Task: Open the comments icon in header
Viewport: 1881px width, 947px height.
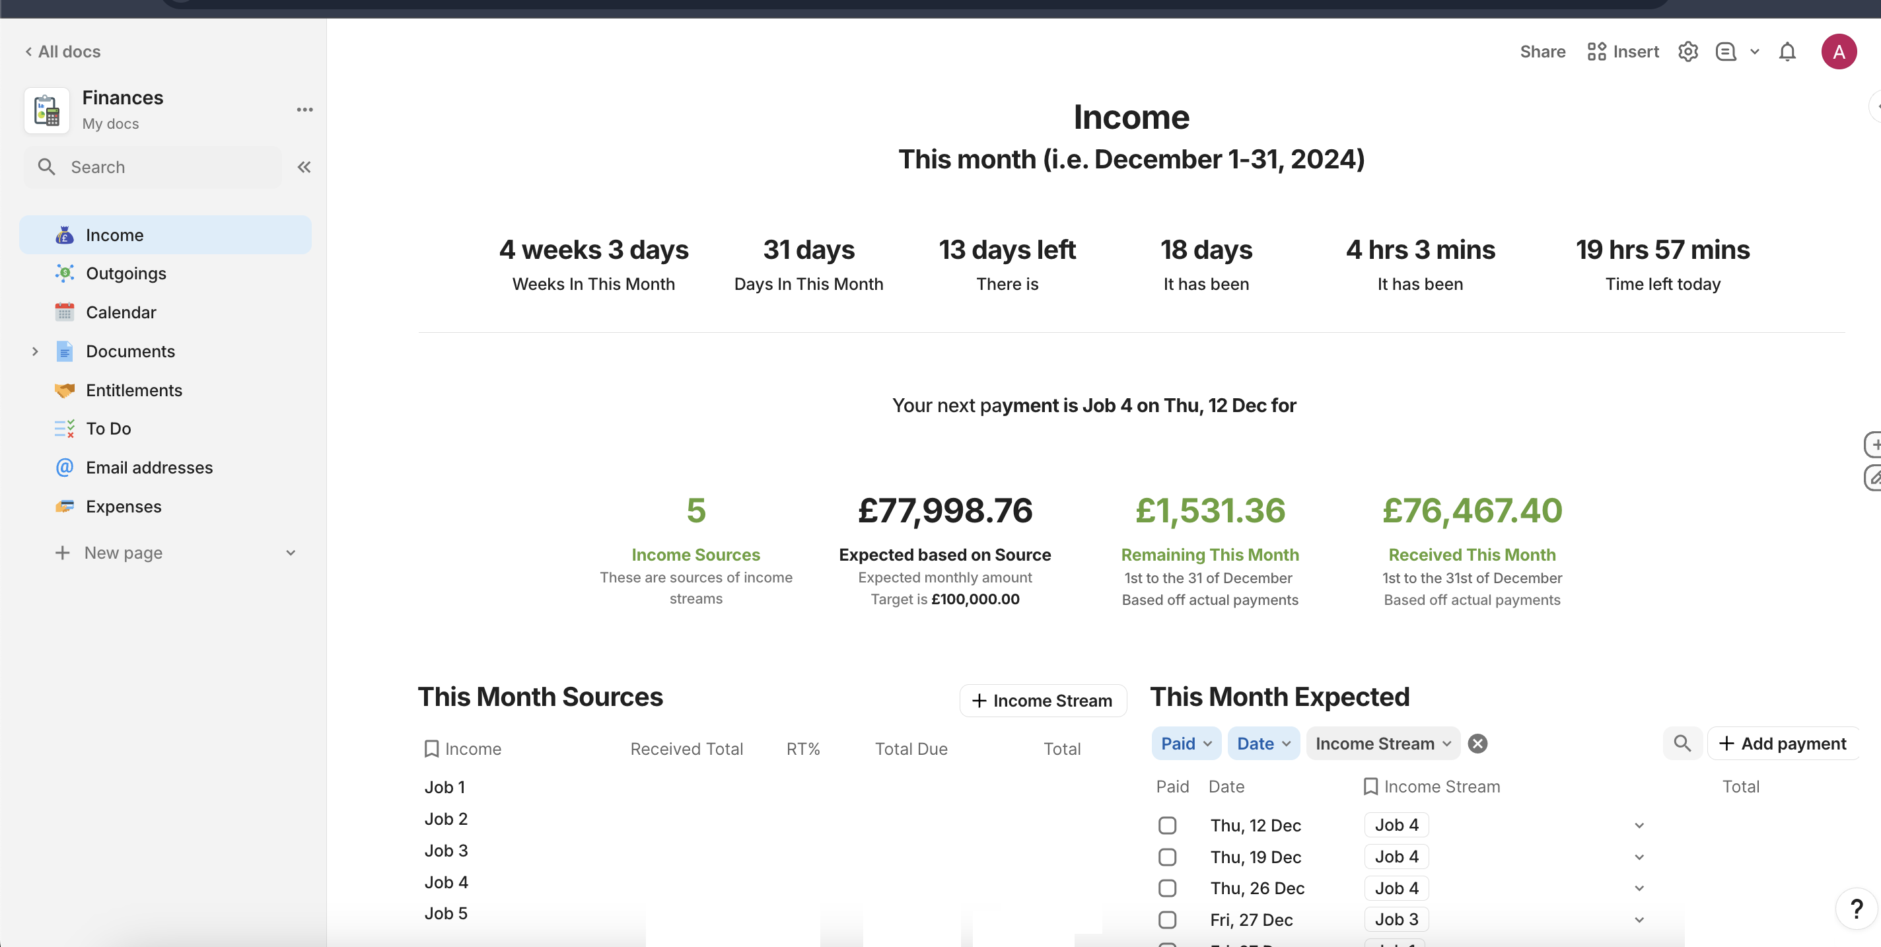Action: pyautogui.click(x=1726, y=52)
